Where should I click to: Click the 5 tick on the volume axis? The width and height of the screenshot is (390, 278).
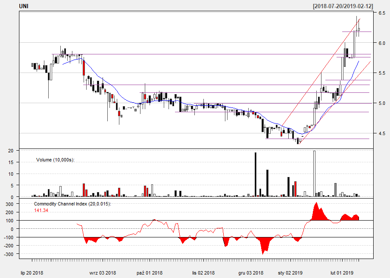coord(12,185)
